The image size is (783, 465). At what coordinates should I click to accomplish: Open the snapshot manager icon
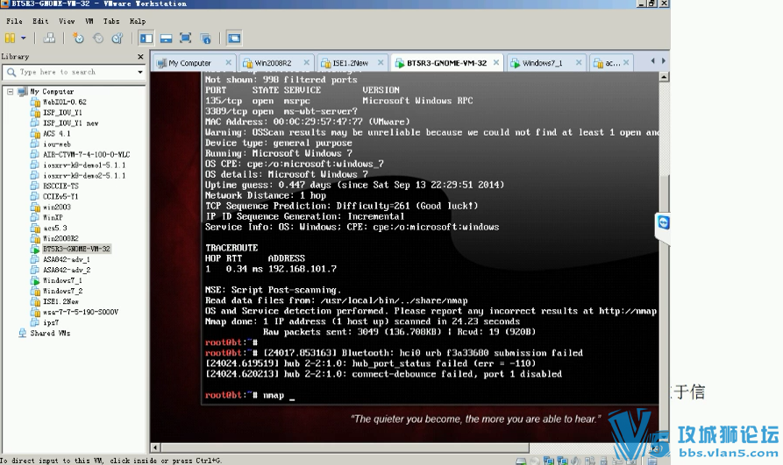tap(117, 38)
